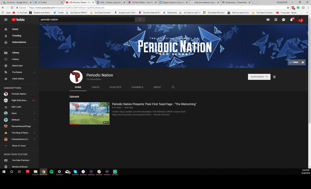
Task: Switch to the VIDEOS tab
Action: (95, 87)
